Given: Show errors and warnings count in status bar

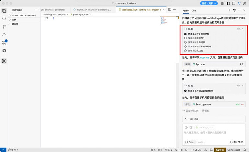Looking at the screenshot, I should pyautogui.click(x=13, y=150).
